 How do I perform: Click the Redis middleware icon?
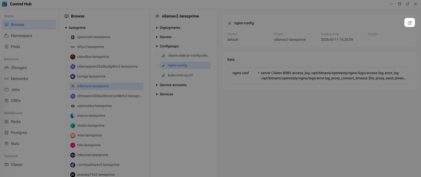click(x=7, y=122)
